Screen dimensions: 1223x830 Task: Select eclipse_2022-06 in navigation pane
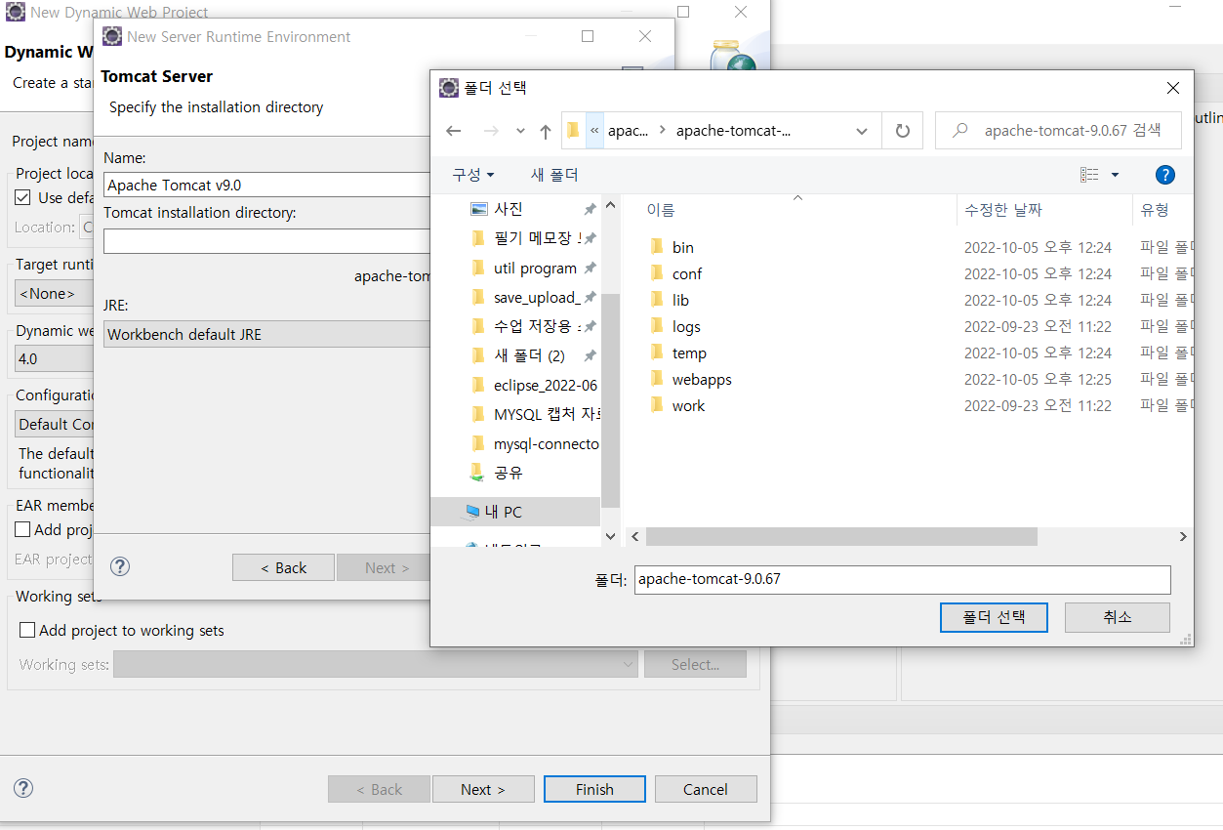[546, 385]
